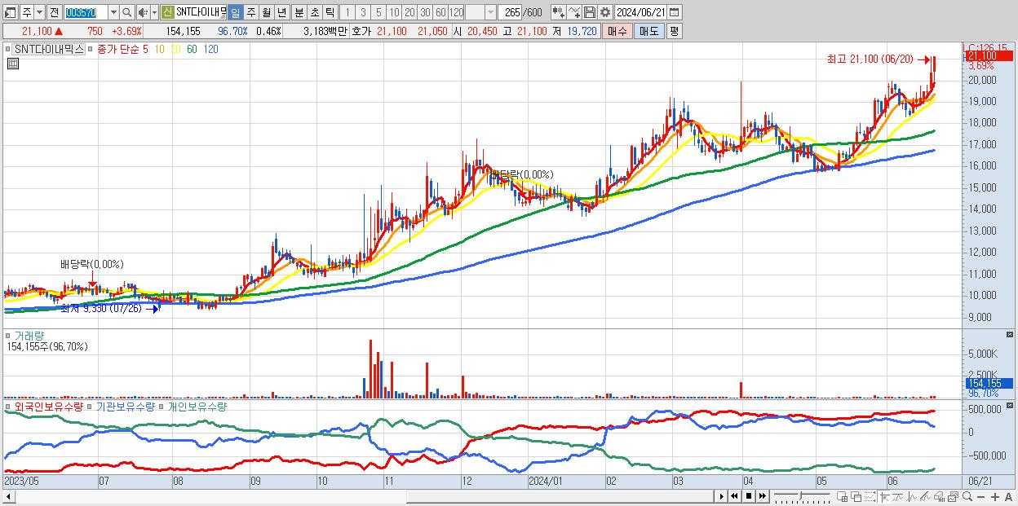Click the up-down price line icon
Screen dimensions: 1018x506
912,496
